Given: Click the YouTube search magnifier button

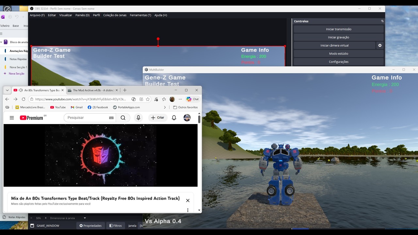Looking at the screenshot, I should pos(123,118).
